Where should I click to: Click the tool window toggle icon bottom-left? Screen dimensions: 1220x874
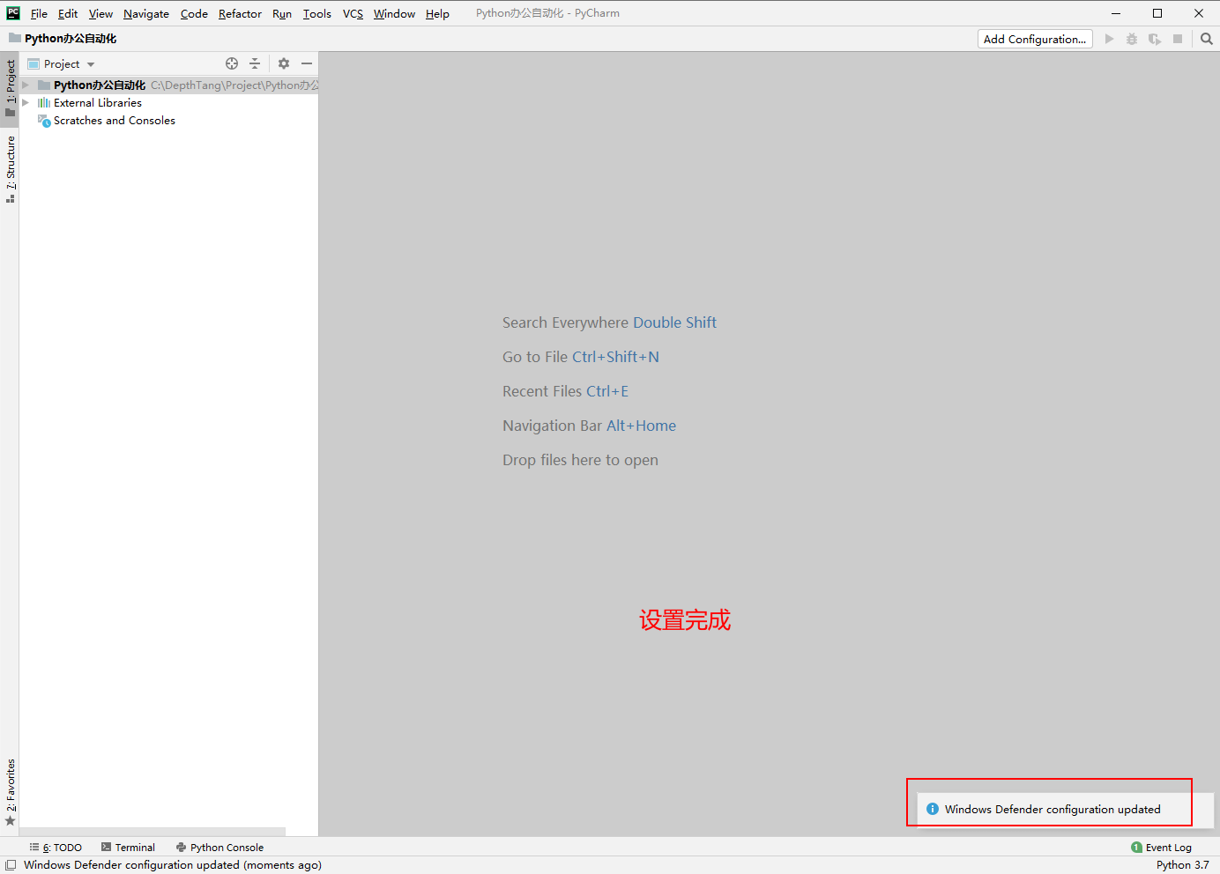[11, 865]
